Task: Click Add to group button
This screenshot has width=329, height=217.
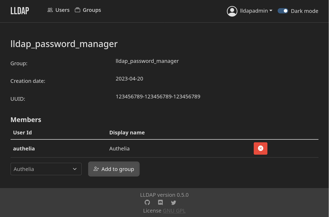Action: pyautogui.click(x=114, y=169)
